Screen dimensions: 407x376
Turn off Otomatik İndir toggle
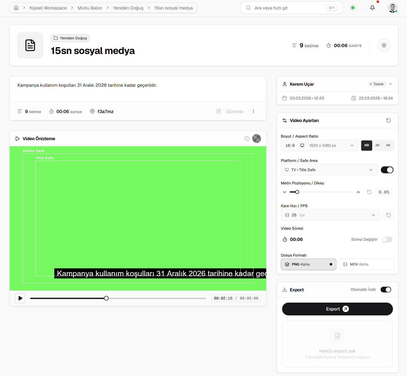point(385,290)
